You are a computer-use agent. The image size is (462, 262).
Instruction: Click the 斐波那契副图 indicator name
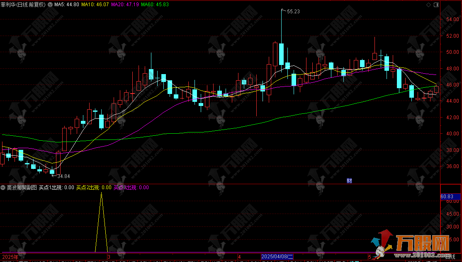[22, 187]
